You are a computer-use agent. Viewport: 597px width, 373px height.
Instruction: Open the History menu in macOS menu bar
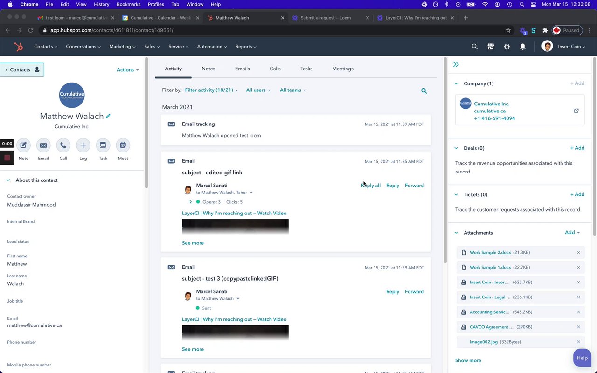(101, 4)
